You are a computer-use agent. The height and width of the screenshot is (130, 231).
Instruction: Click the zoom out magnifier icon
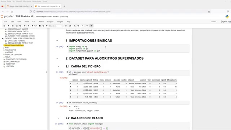[x=78, y=26]
